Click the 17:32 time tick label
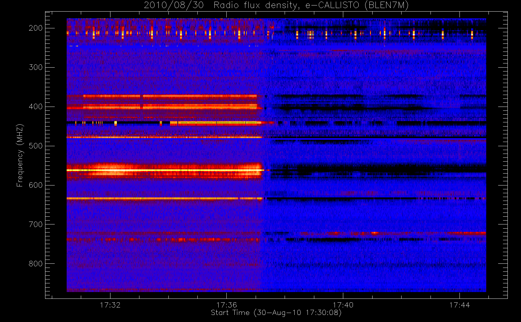The height and width of the screenshot is (322, 521). pos(110,305)
